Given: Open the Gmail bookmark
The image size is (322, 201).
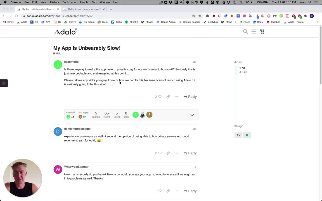Looking at the screenshot, I should [x=8, y=22].
